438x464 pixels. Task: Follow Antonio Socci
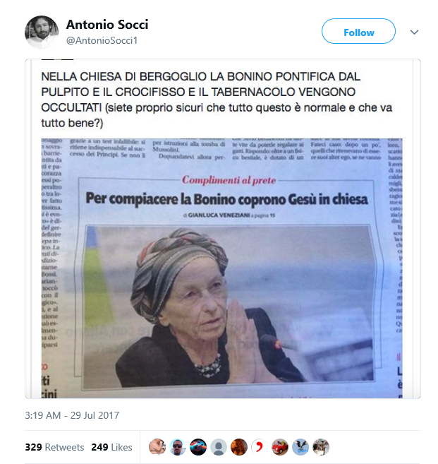coord(358,31)
